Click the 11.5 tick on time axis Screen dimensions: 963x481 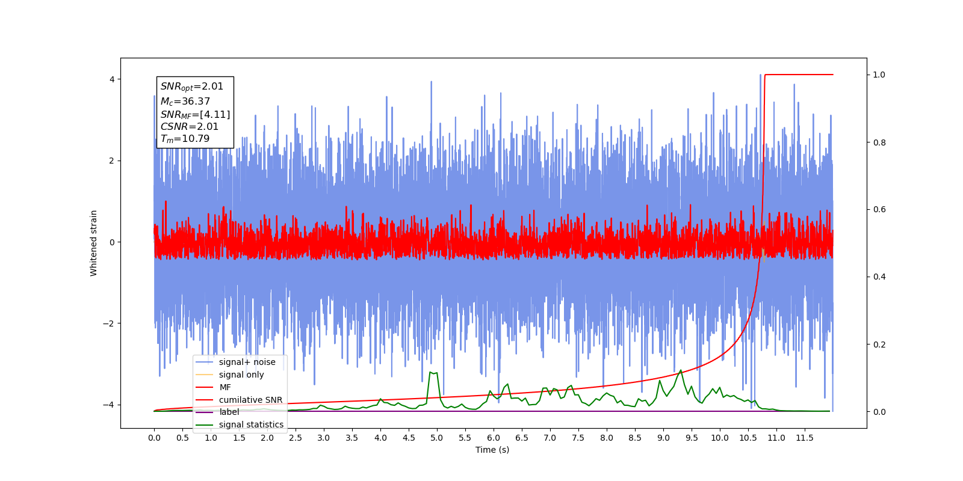point(805,438)
